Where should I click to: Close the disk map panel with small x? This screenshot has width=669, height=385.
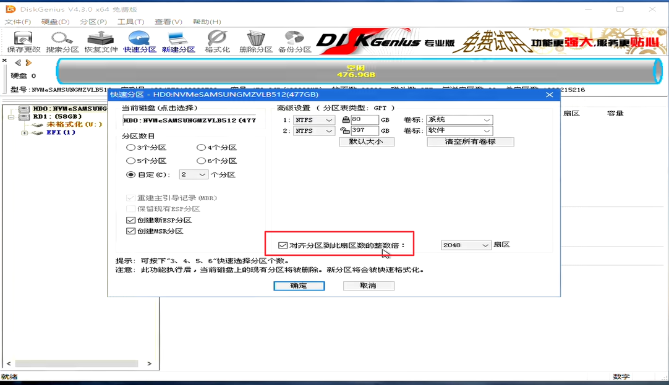click(5, 61)
